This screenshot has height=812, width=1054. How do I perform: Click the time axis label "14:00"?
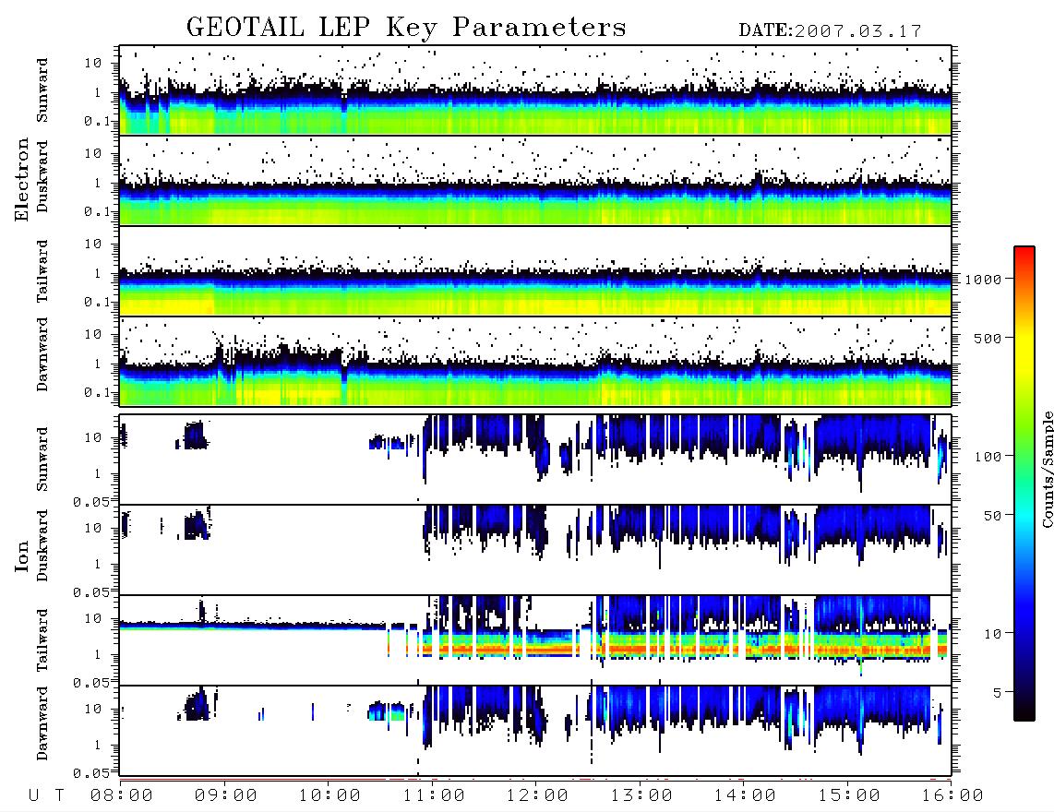(x=745, y=795)
